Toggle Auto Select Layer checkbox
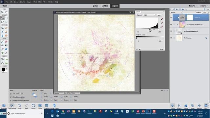 pyautogui.click(x=11, y=94)
